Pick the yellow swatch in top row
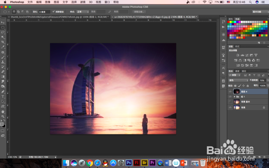This screenshot has height=168, width=269. (x=231, y=22)
